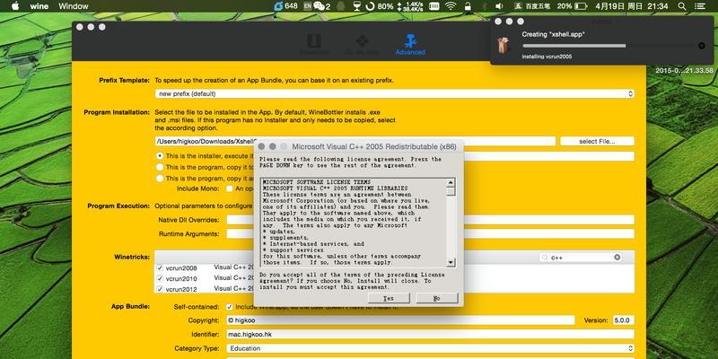Viewport: 718px width, 359px height.
Task: Switch input via Baidu Wubi menu
Action: click(x=532, y=6)
